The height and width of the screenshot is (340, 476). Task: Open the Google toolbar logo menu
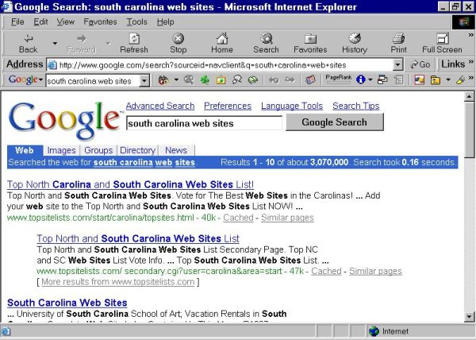25,79
